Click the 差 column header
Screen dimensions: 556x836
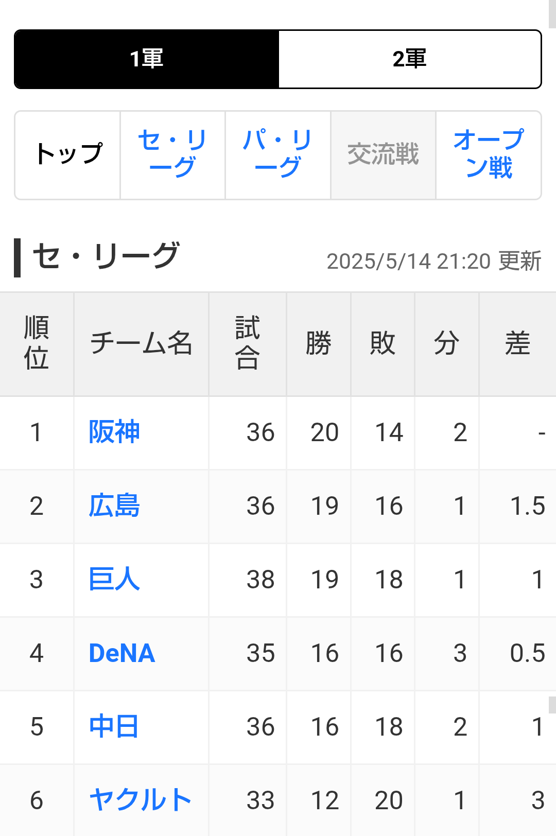tap(517, 344)
